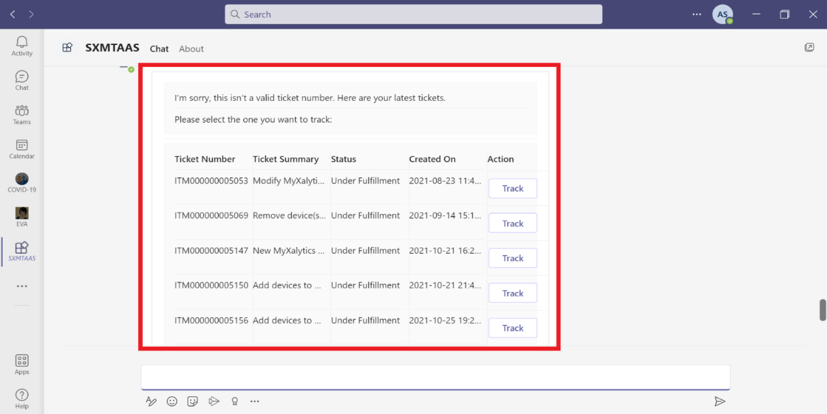
Task: Click the message input box
Action: 435,376
